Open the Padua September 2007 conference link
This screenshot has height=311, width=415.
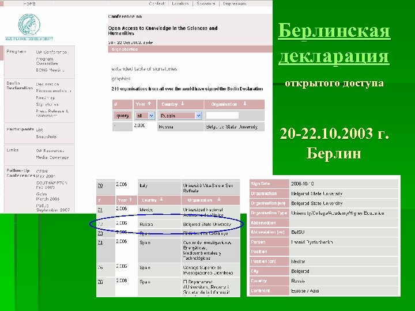53,207
